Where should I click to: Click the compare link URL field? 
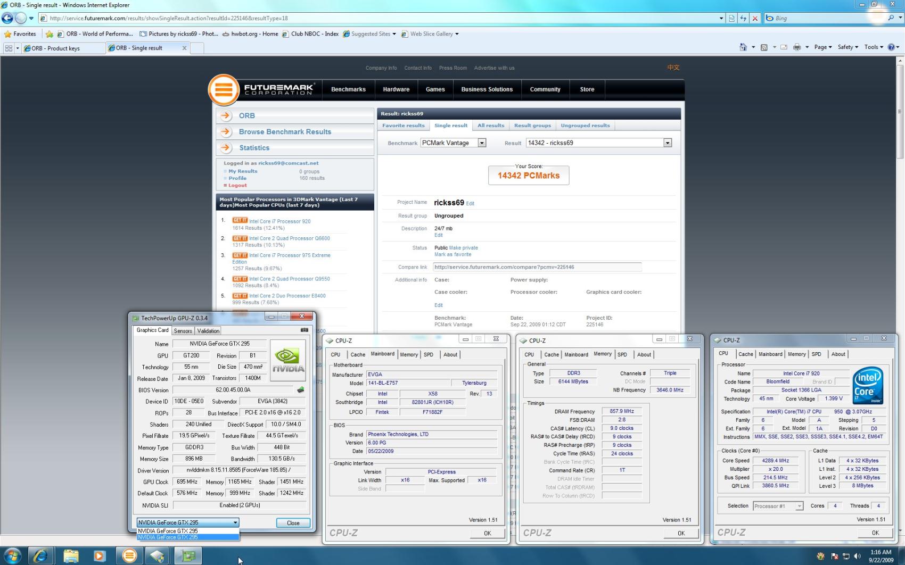tap(537, 267)
